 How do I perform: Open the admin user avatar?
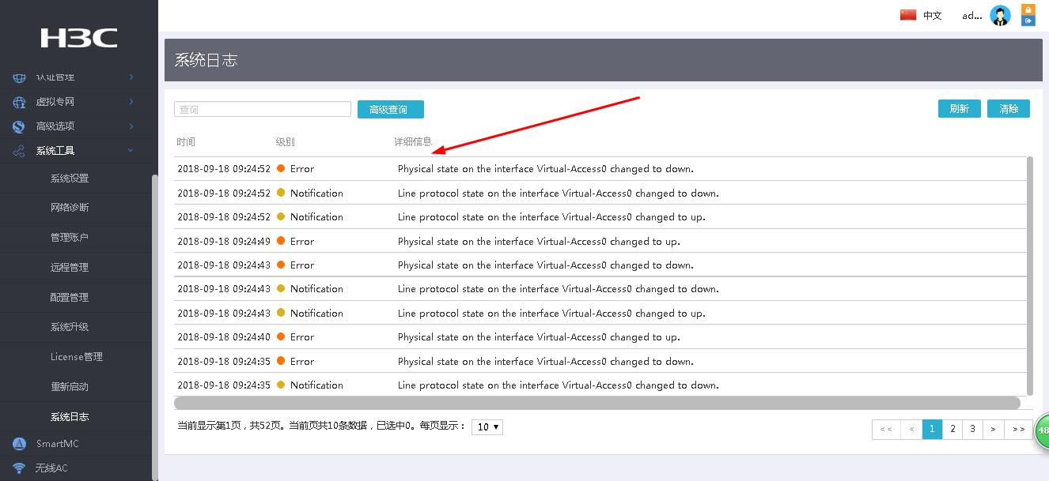coord(1001,16)
